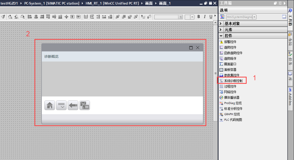The height and width of the screenshot is (160, 294).
Task: Click the format painter brush icon
Action: [3, 17]
